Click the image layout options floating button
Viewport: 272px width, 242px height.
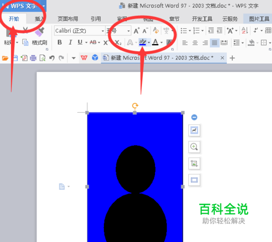point(194,130)
